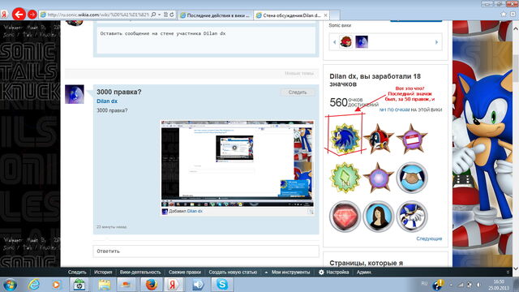519x292 pixels.
Task: Select the red ruby gem badge
Action: (345, 217)
